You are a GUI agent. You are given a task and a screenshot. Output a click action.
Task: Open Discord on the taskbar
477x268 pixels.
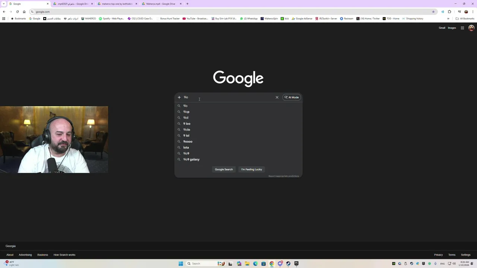(280, 264)
